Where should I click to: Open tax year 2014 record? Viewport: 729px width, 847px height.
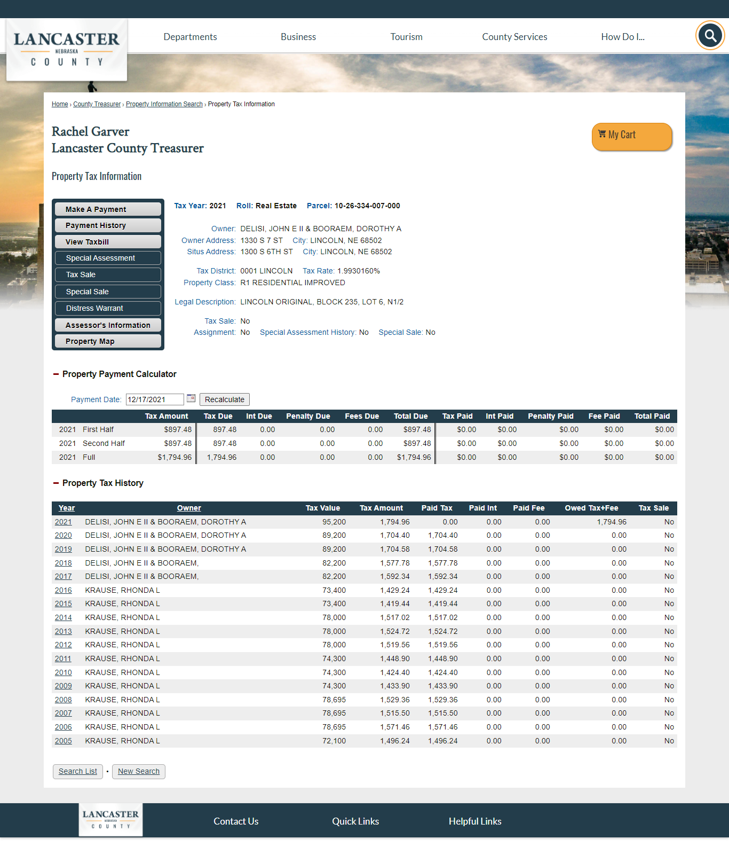pyautogui.click(x=63, y=617)
